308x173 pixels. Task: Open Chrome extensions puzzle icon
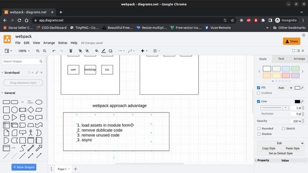click(x=263, y=20)
